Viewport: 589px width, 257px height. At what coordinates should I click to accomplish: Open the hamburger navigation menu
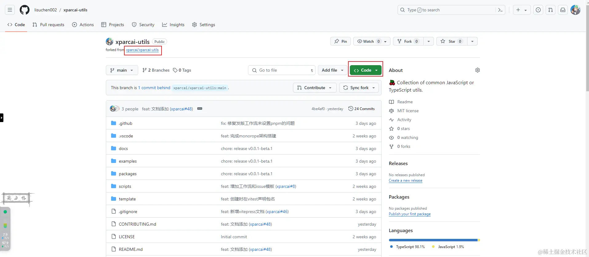[x=10, y=10]
